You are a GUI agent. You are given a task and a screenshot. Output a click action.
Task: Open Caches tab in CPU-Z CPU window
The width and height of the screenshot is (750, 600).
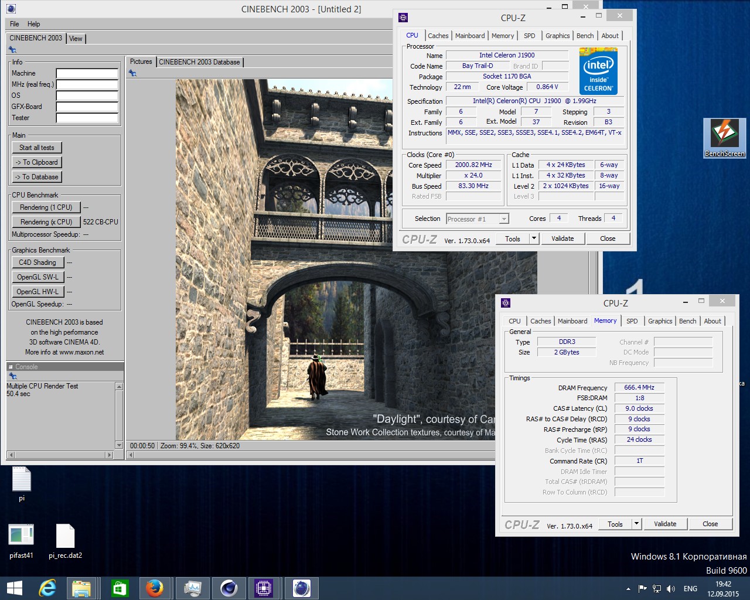point(438,36)
